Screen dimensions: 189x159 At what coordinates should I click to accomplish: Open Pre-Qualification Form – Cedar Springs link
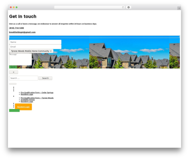37,92
